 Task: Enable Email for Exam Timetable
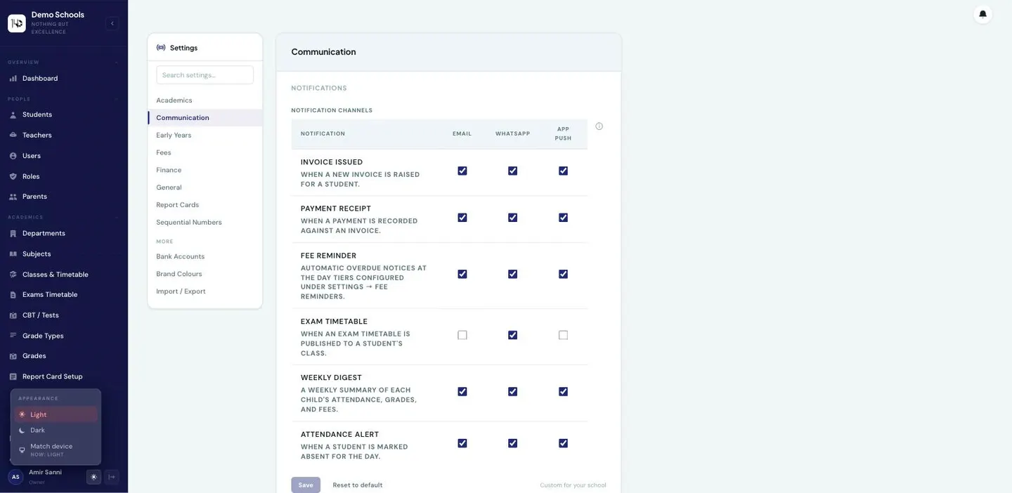click(x=462, y=335)
